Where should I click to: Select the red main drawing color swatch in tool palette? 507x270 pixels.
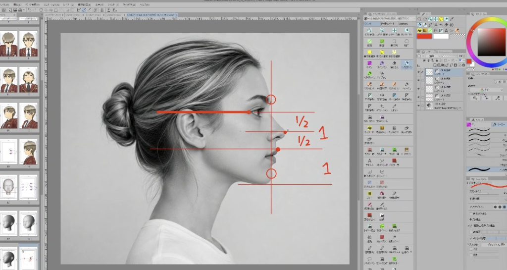[x=424, y=37]
